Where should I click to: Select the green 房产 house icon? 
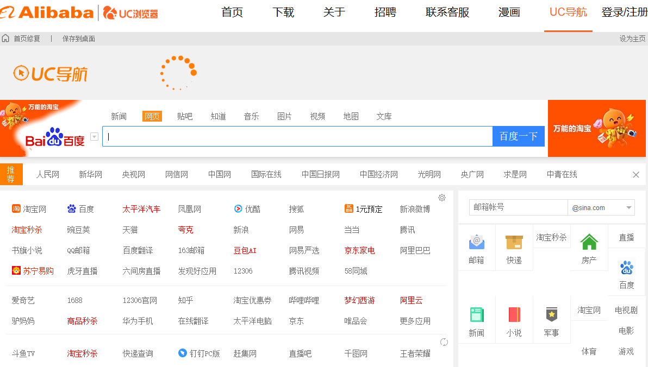[x=589, y=241]
